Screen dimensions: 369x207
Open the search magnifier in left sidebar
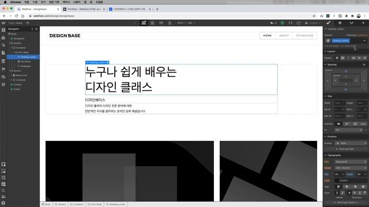coord(3,190)
